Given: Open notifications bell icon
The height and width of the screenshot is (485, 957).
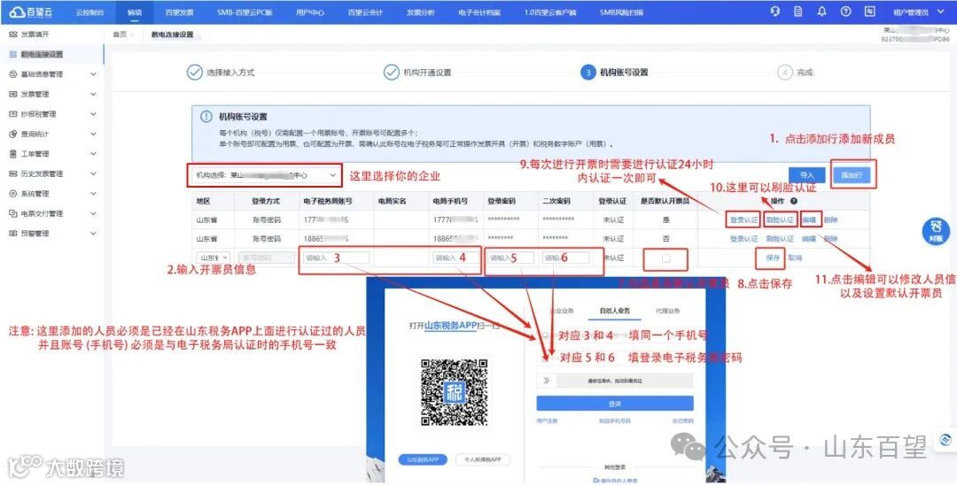Looking at the screenshot, I should [x=822, y=12].
